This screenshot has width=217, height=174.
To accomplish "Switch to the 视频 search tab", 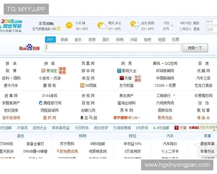I will pyautogui.click(x=92, y=40).
